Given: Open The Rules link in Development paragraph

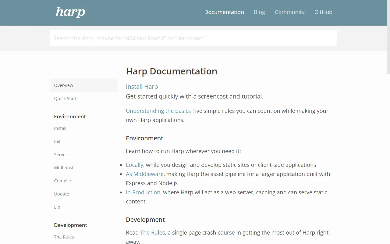Looking at the screenshot, I should (153, 233).
